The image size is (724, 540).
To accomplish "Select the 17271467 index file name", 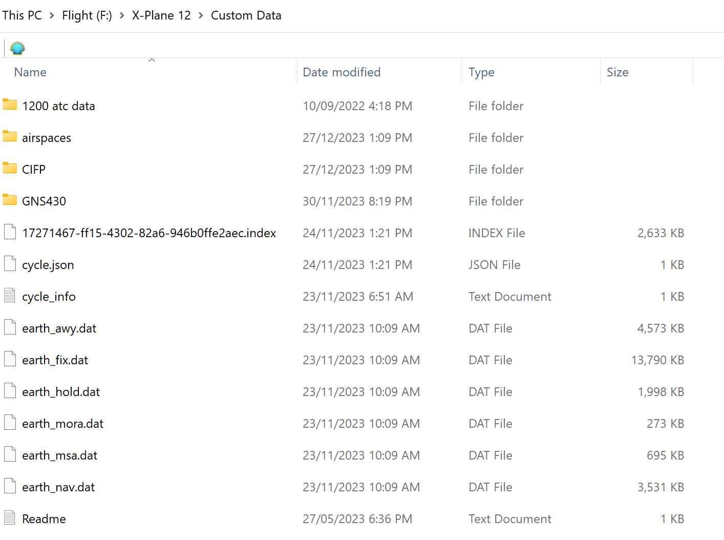I will [149, 233].
